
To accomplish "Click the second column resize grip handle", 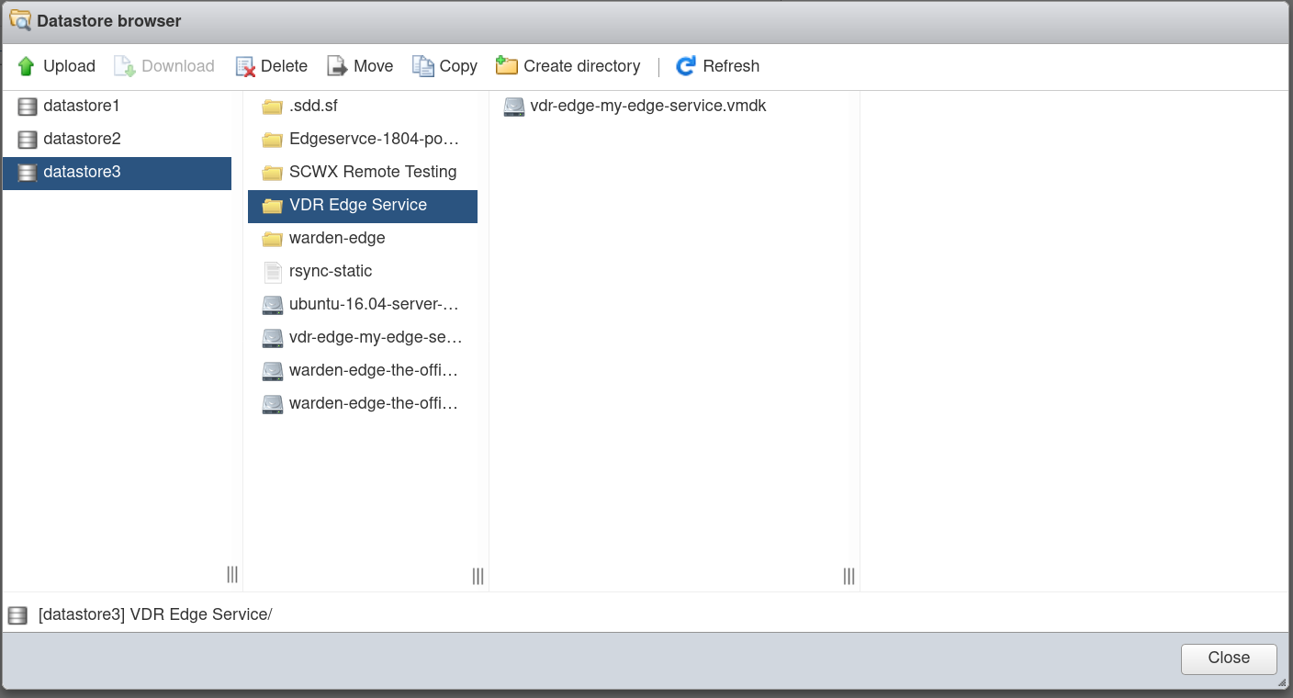I will pyautogui.click(x=478, y=576).
